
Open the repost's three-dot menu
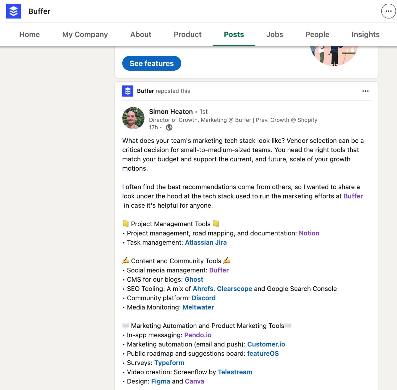click(366, 91)
